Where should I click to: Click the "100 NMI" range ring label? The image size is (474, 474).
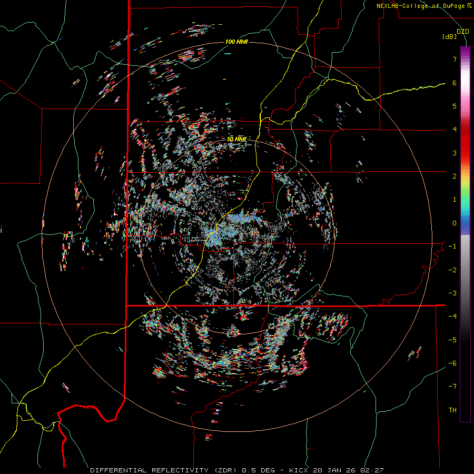coord(236,42)
